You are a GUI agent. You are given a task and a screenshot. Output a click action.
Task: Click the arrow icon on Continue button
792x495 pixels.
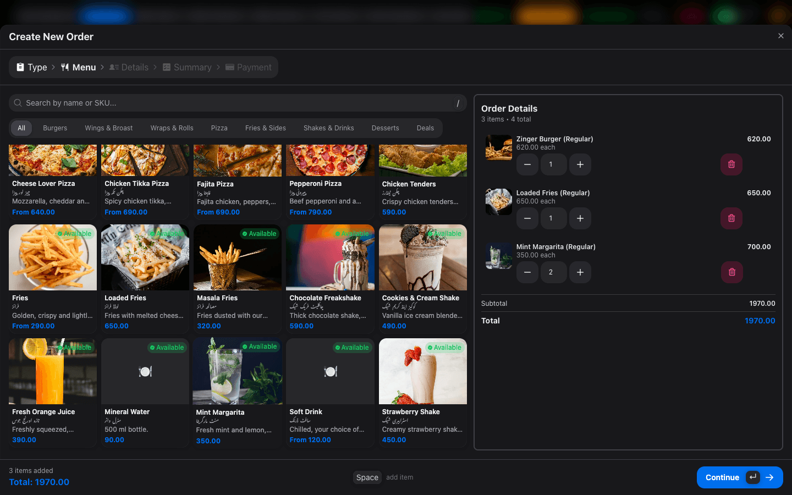(x=769, y=477)
